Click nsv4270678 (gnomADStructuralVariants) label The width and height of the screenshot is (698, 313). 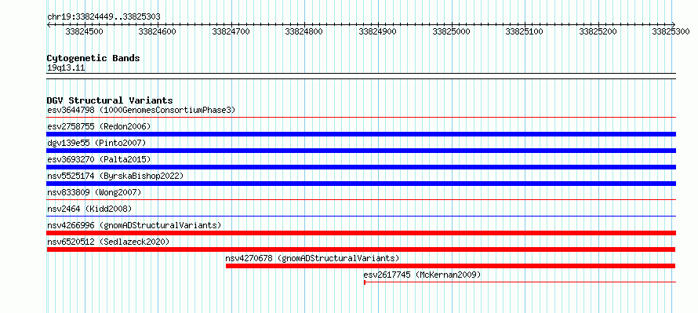pos(312,258)
